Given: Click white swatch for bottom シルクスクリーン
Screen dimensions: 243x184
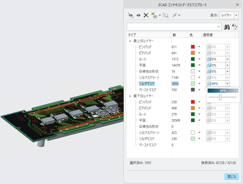Looking at the screenshot, I should point(193,133).
